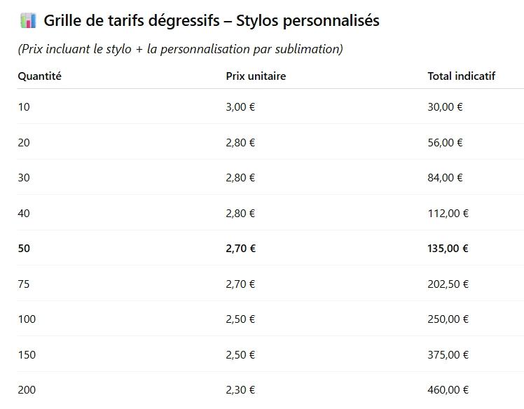Select the 84,00 € total cell
The width and height of the screenshot is (524, 409).
[x=445, y=178]
